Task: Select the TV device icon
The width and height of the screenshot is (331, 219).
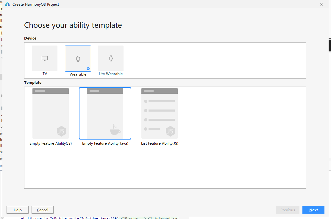Action: point(45,58)
